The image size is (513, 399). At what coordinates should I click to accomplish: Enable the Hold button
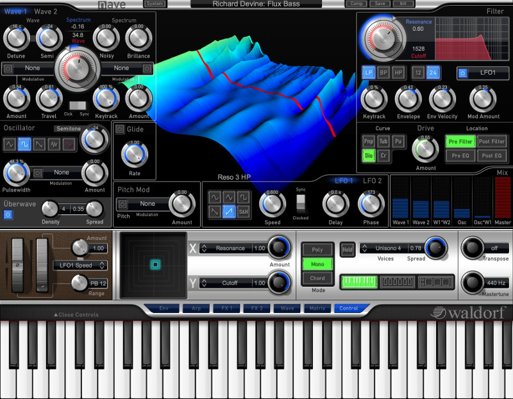[x=347, y=250]
